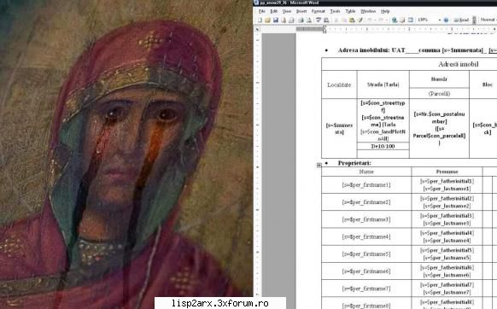Click the tab selector at ruler corner
Screen dimensions: 497x309
[257, 29]
